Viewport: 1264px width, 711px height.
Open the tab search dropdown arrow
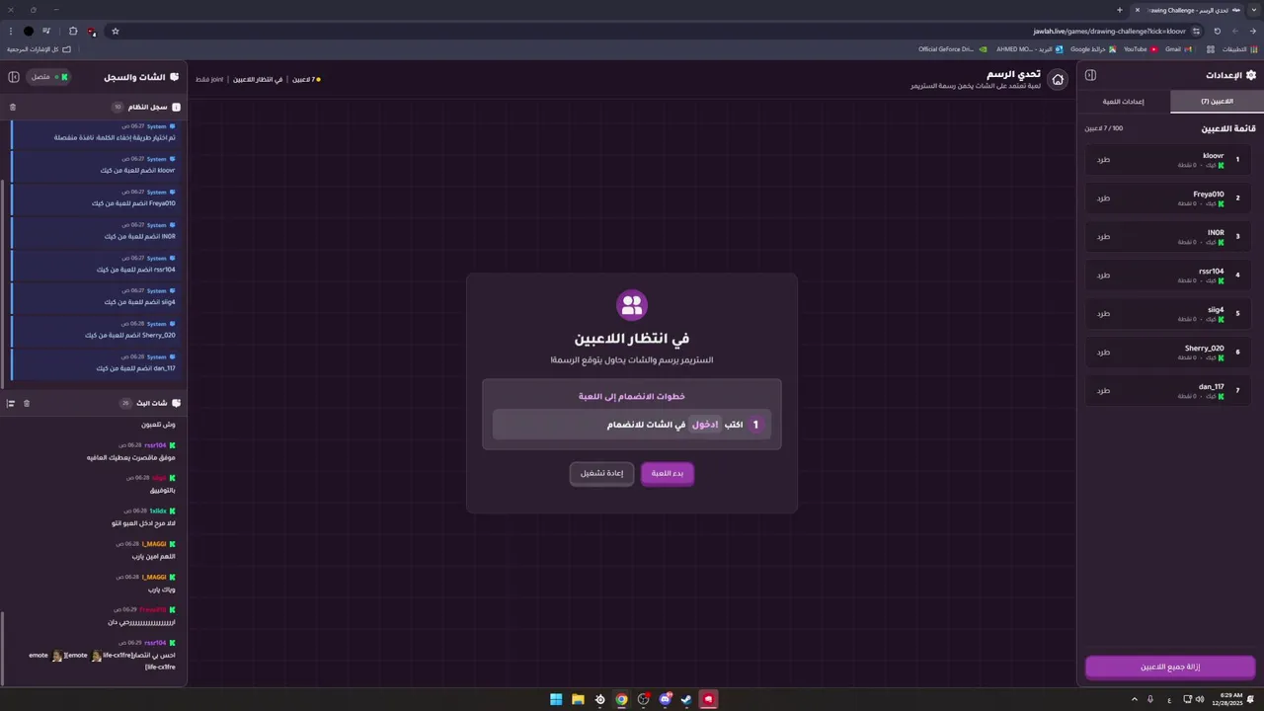(x=1254, y=10)
